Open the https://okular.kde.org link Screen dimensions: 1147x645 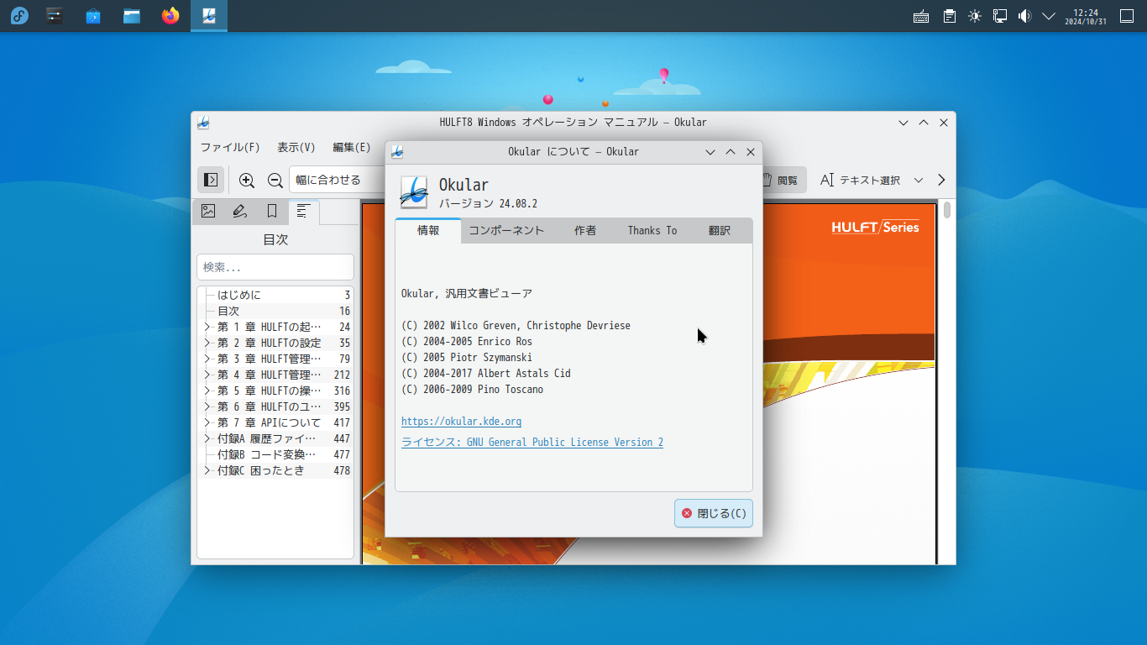pyautogui.click(x=461, y=422)
